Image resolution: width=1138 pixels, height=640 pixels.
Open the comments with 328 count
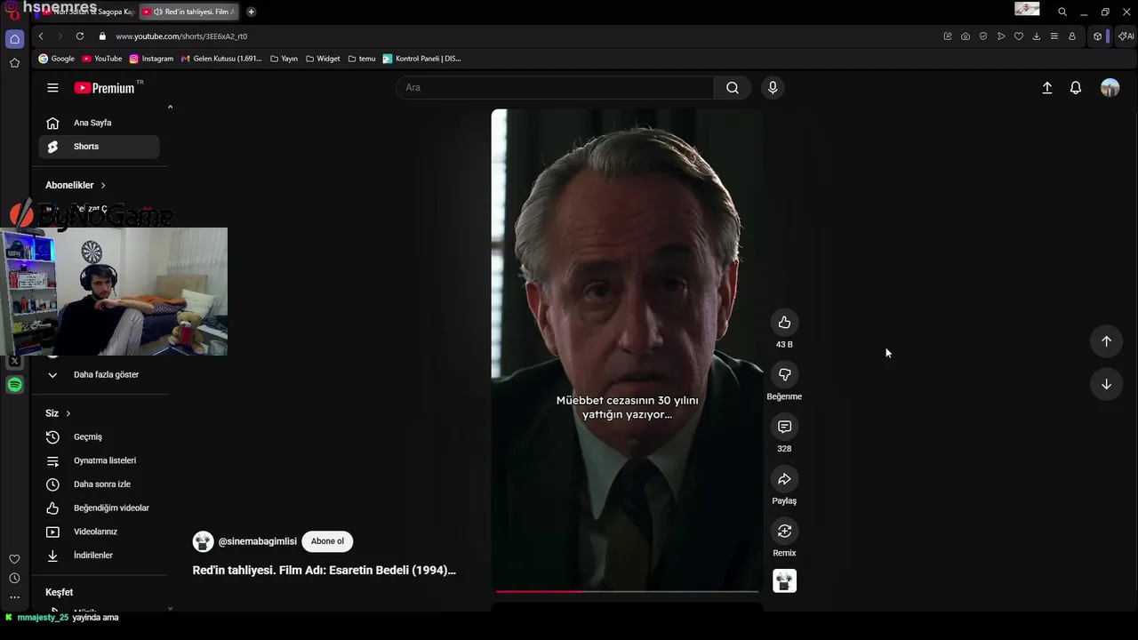click(x=784, y=427)
